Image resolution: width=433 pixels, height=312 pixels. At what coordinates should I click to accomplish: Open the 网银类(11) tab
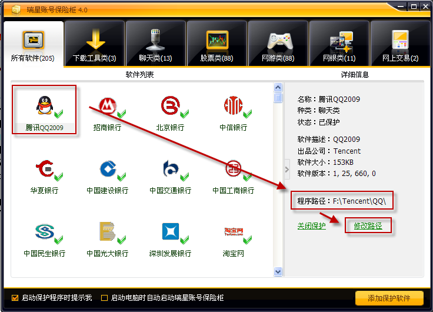click(339, 44)
